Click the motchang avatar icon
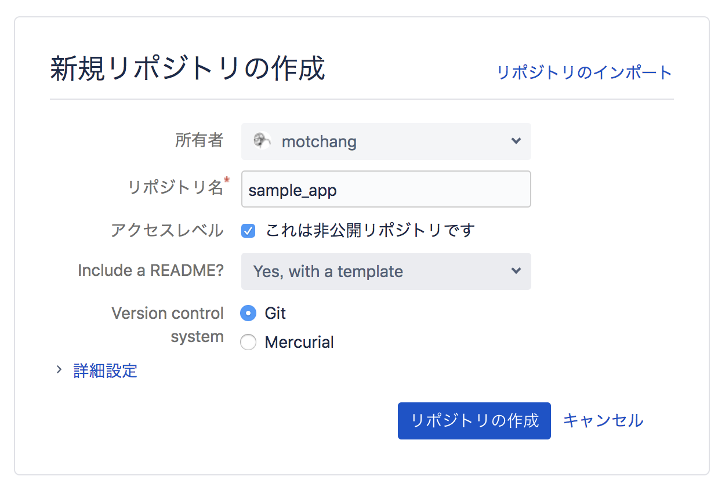The width and height of the screenshot is (718, 487). pos(262,141)
